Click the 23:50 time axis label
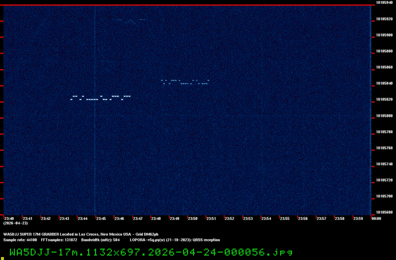 (x=193, y=218)
